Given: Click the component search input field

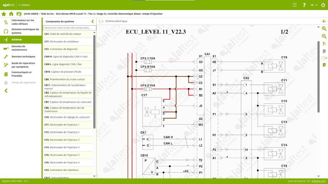Looking at the screenshot, I should (69, 28).
